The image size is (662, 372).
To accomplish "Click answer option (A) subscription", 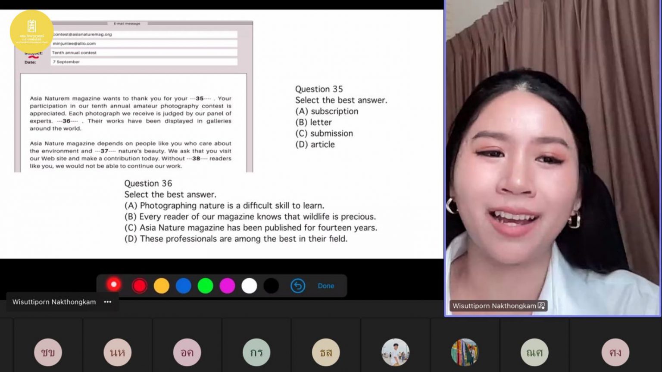I will click(x=327, y=111).
